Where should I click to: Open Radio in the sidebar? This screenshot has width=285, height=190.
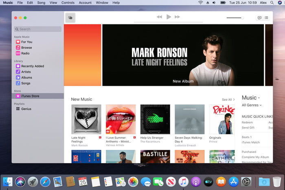(x=22, y=53)
